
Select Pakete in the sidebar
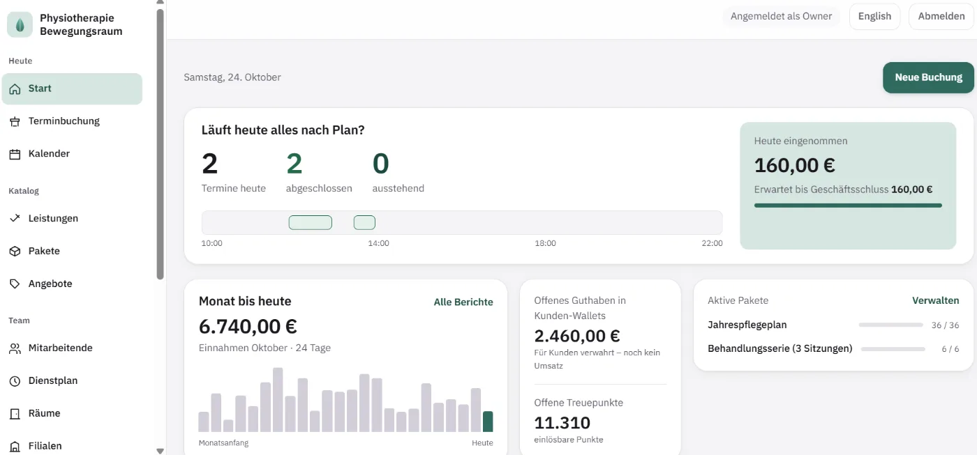coord(72,251)
